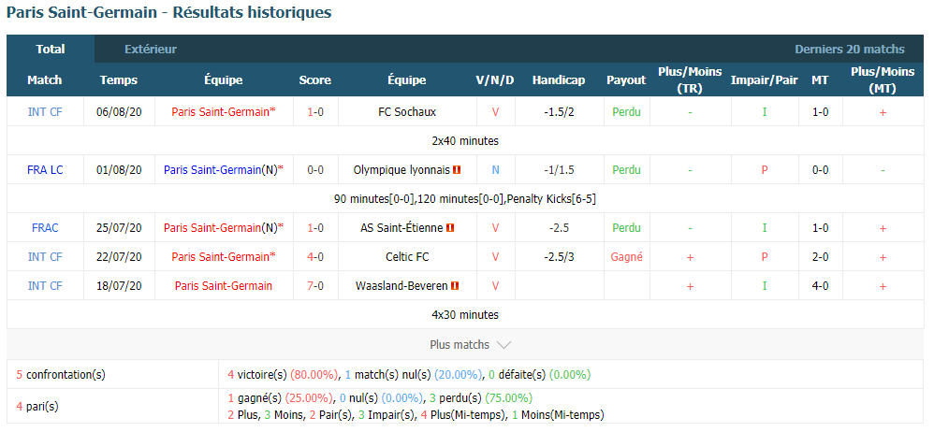934x432 pixels.
Task: Click the Paris Saint-Germain - Résultats historiques heading
Action: coord(169,12)
